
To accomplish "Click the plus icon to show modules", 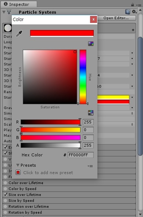I will tap(133, 30).
